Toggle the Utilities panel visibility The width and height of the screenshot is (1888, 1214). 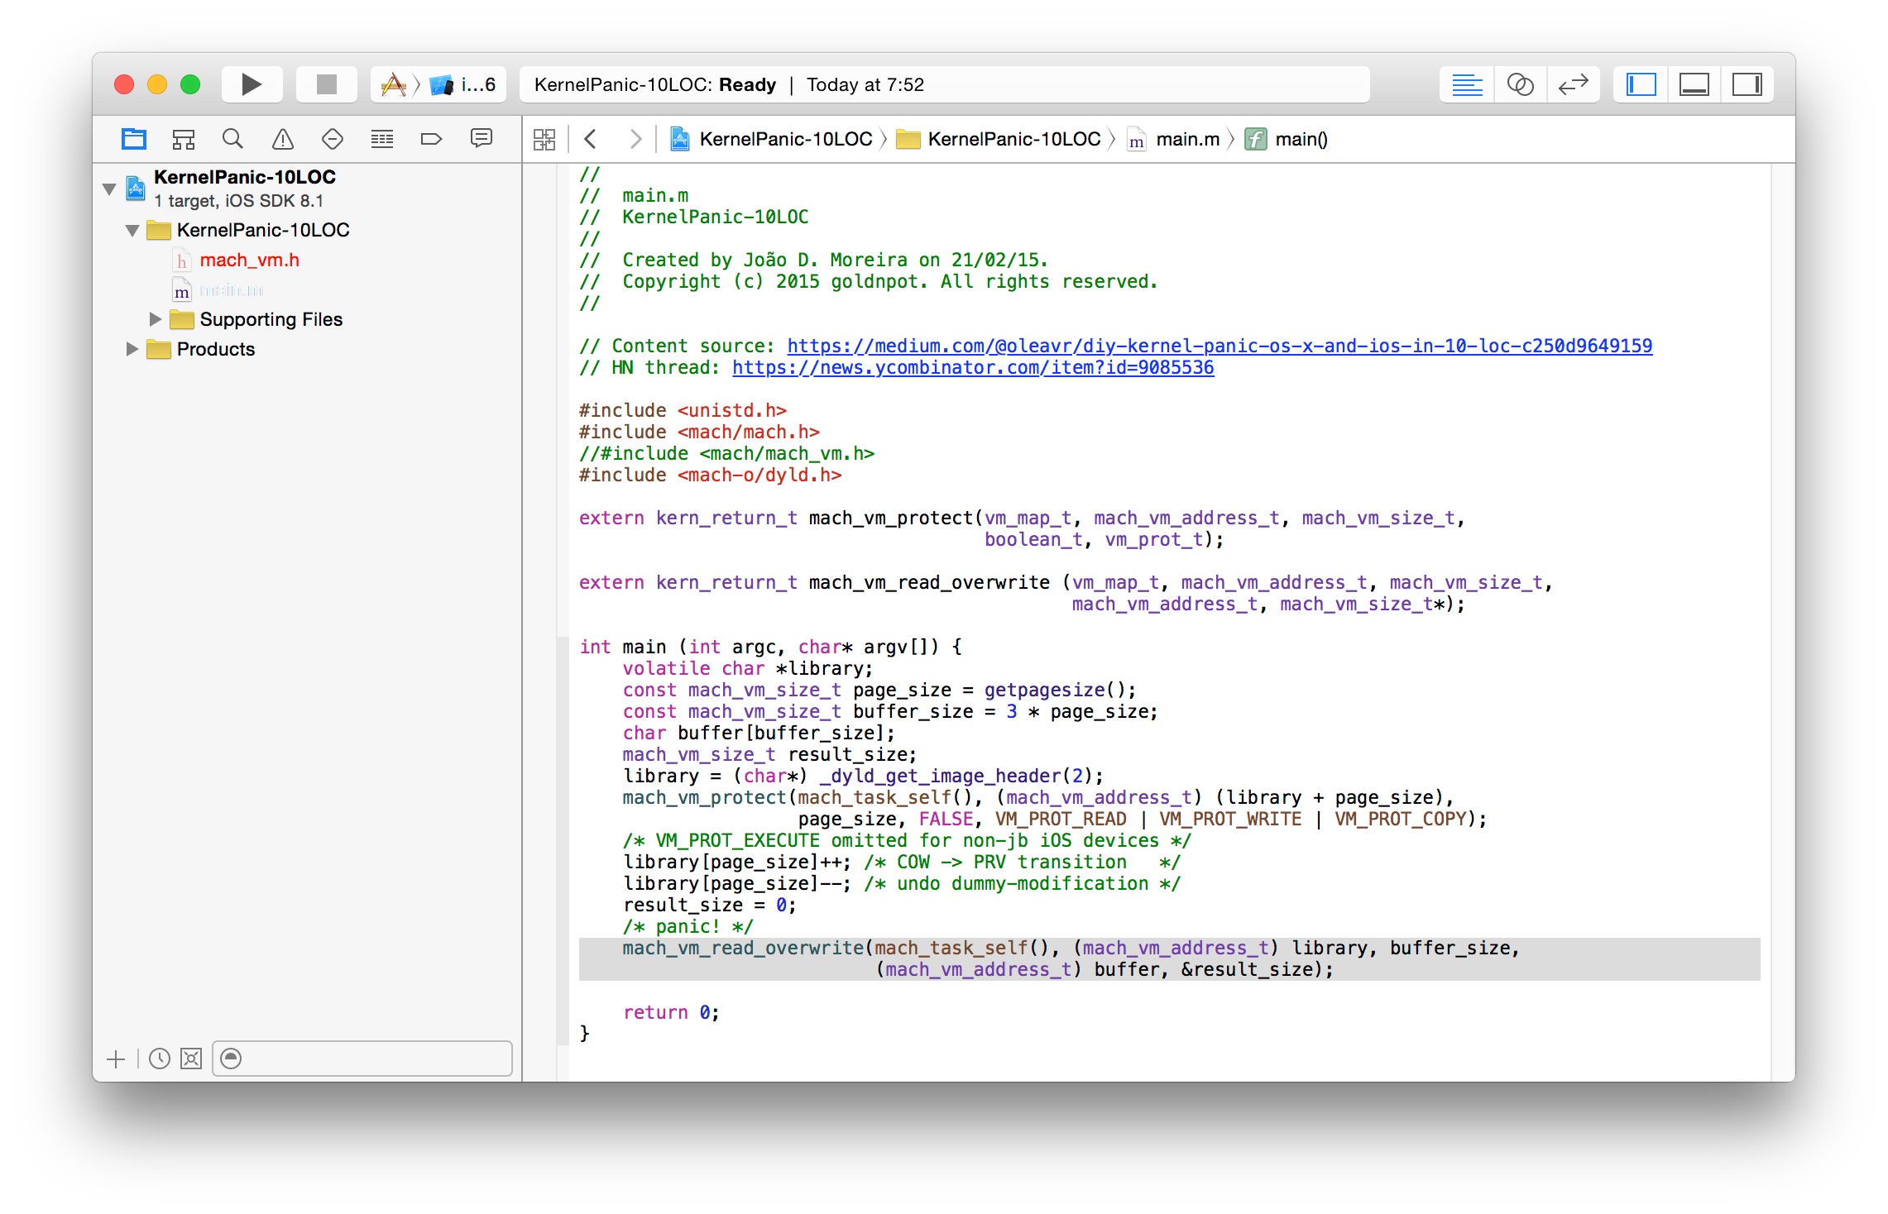pos(1747,84)
